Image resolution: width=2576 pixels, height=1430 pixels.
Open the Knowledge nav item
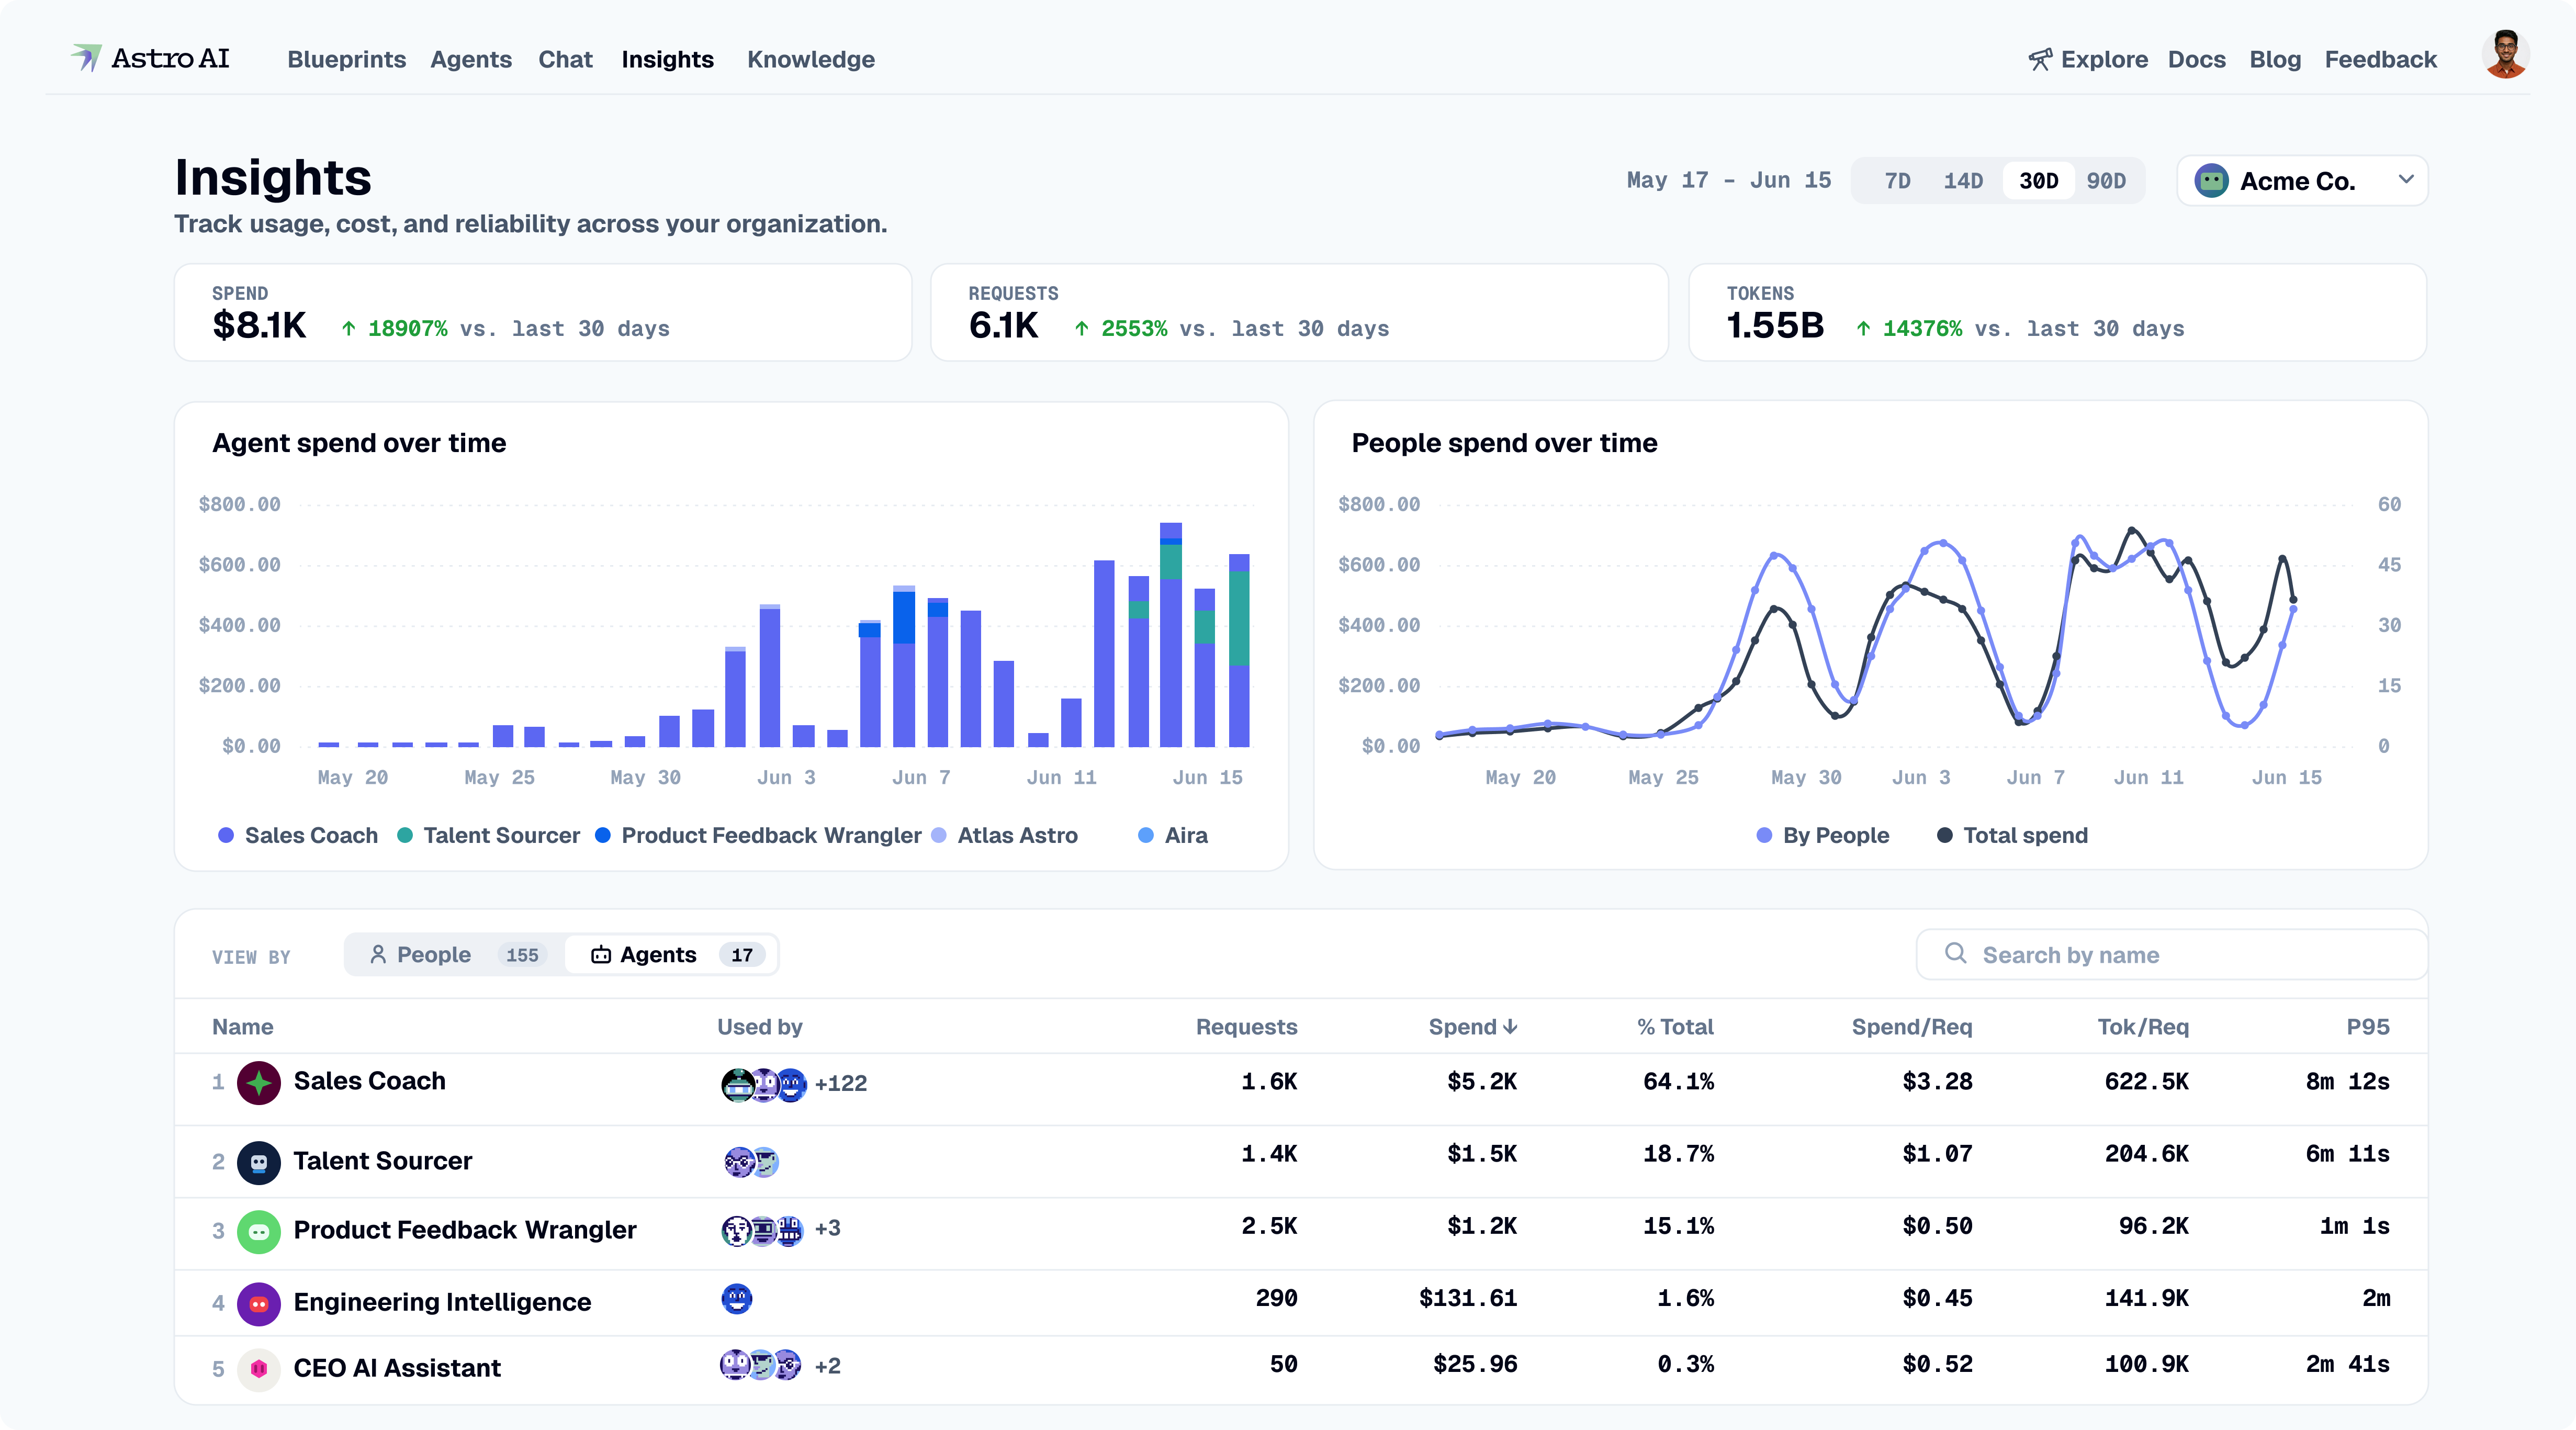click(x=811, y=59)
